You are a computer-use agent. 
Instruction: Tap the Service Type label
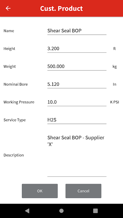coord(15,120)
